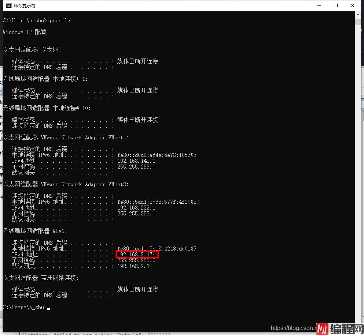Click the VMnet1 IPv4 address 192.168.142.1

(x=136, y=161)
